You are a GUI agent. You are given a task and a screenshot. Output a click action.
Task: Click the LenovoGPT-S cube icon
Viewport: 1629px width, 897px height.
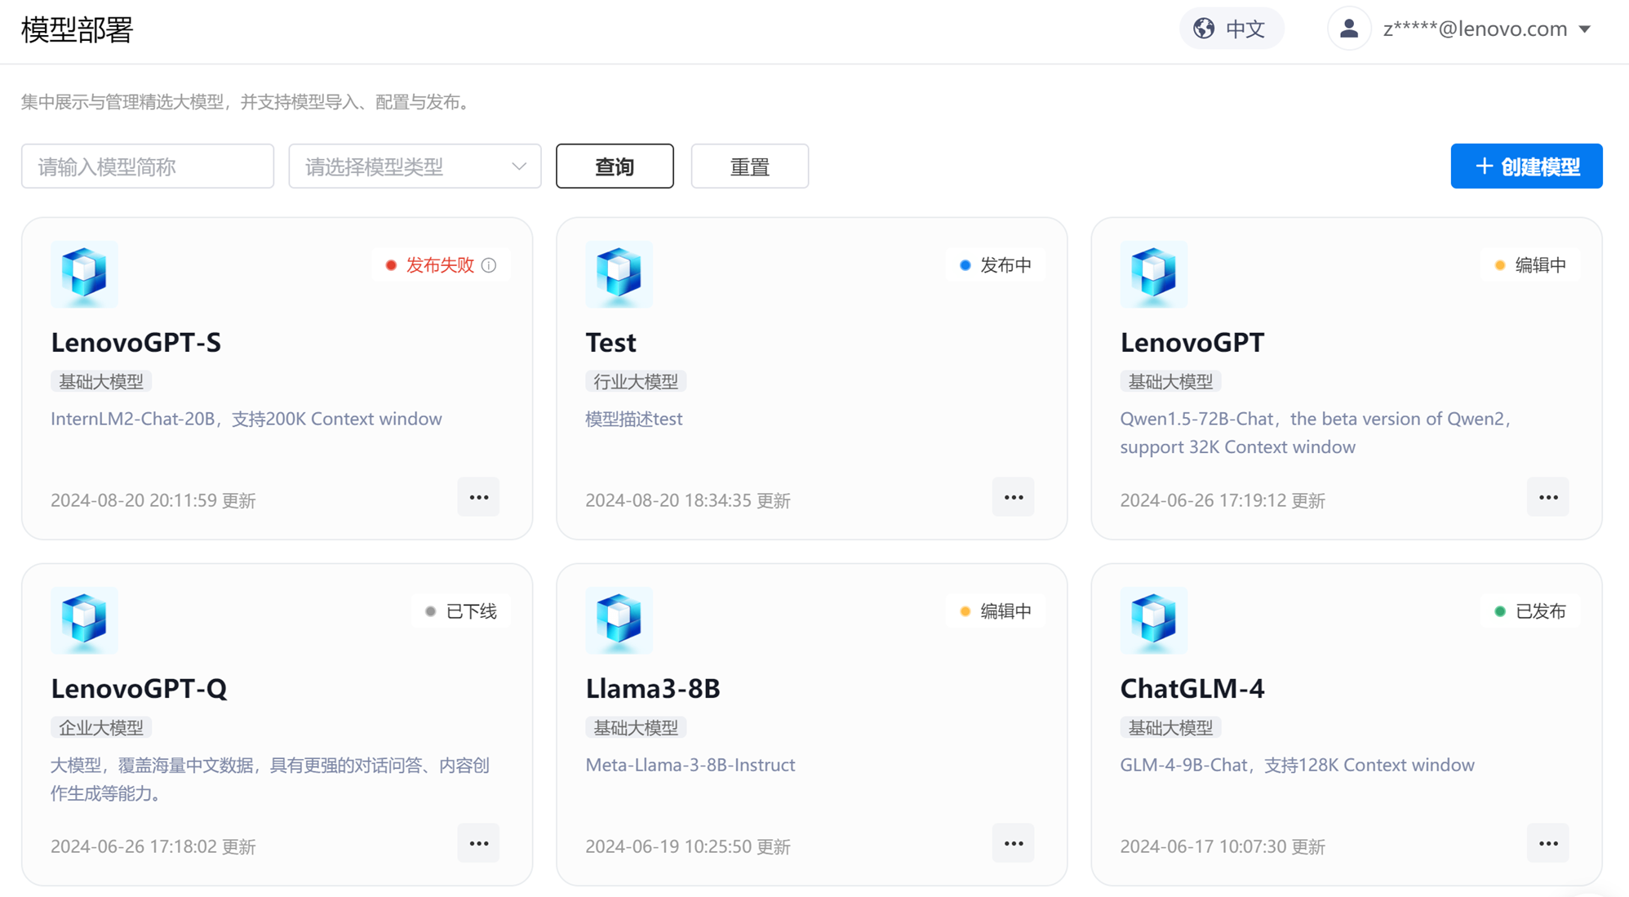[x=84, y=273]
